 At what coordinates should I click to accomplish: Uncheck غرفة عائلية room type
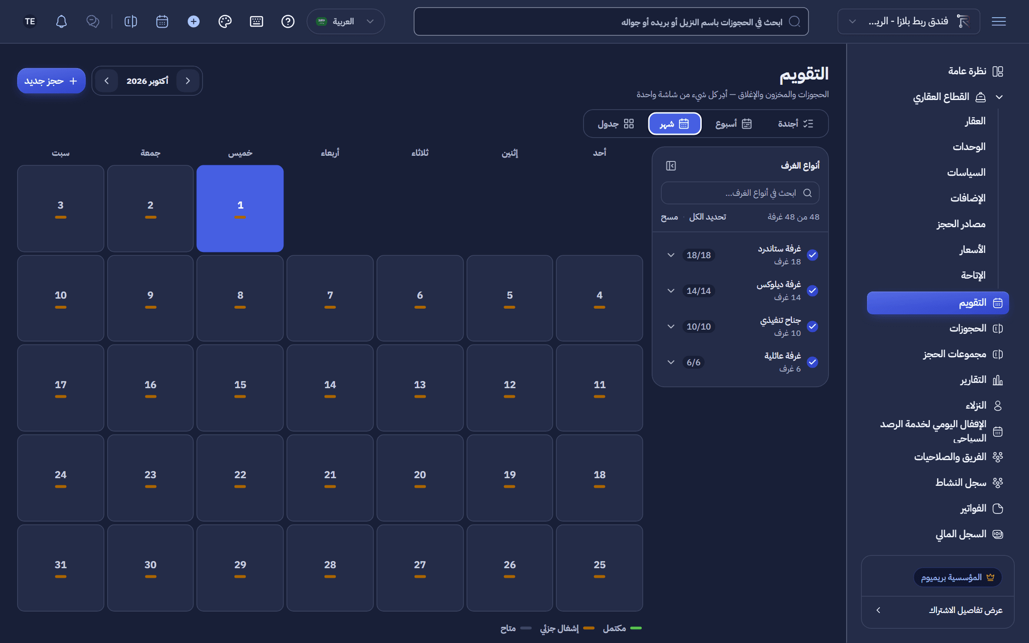[x=813, y=362]
